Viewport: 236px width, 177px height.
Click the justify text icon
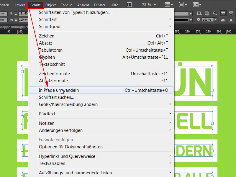[x=231, y=13]
